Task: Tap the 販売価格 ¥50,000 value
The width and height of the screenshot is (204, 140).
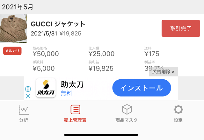Action: 46,54
